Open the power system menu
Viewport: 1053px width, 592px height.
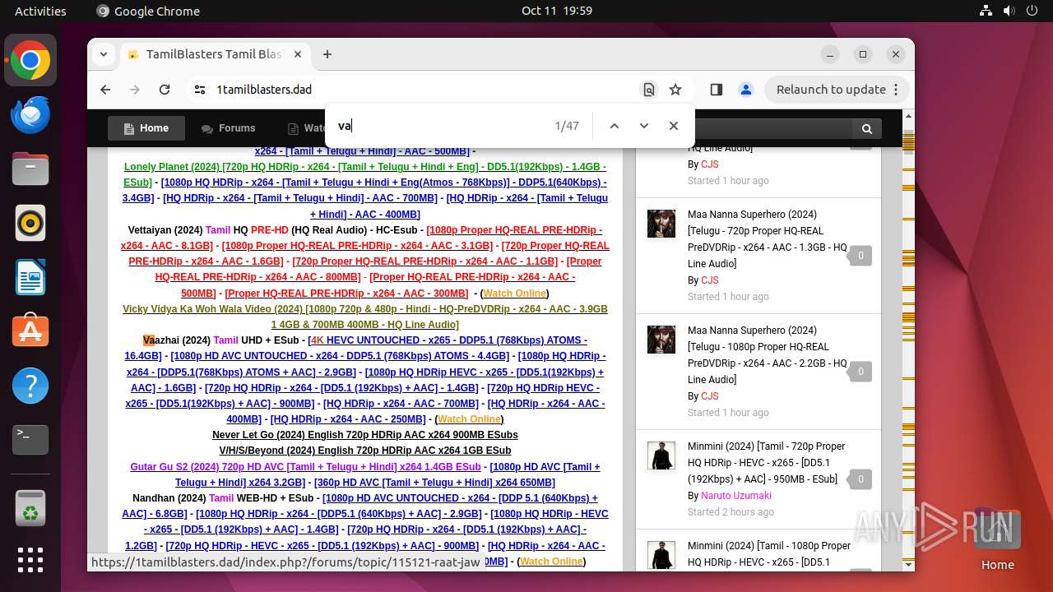1032,12
